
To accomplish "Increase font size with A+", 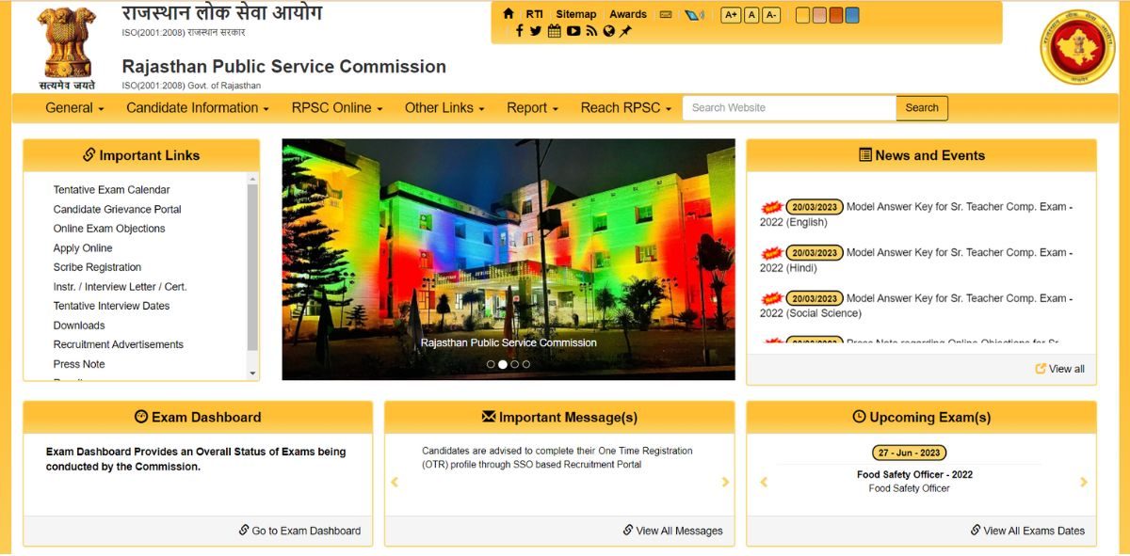I will 731,15.
